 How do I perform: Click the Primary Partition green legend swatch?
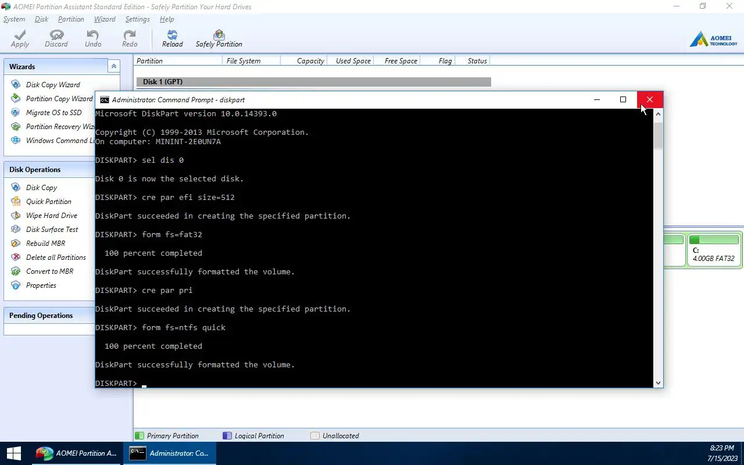[x=139, y=435]
